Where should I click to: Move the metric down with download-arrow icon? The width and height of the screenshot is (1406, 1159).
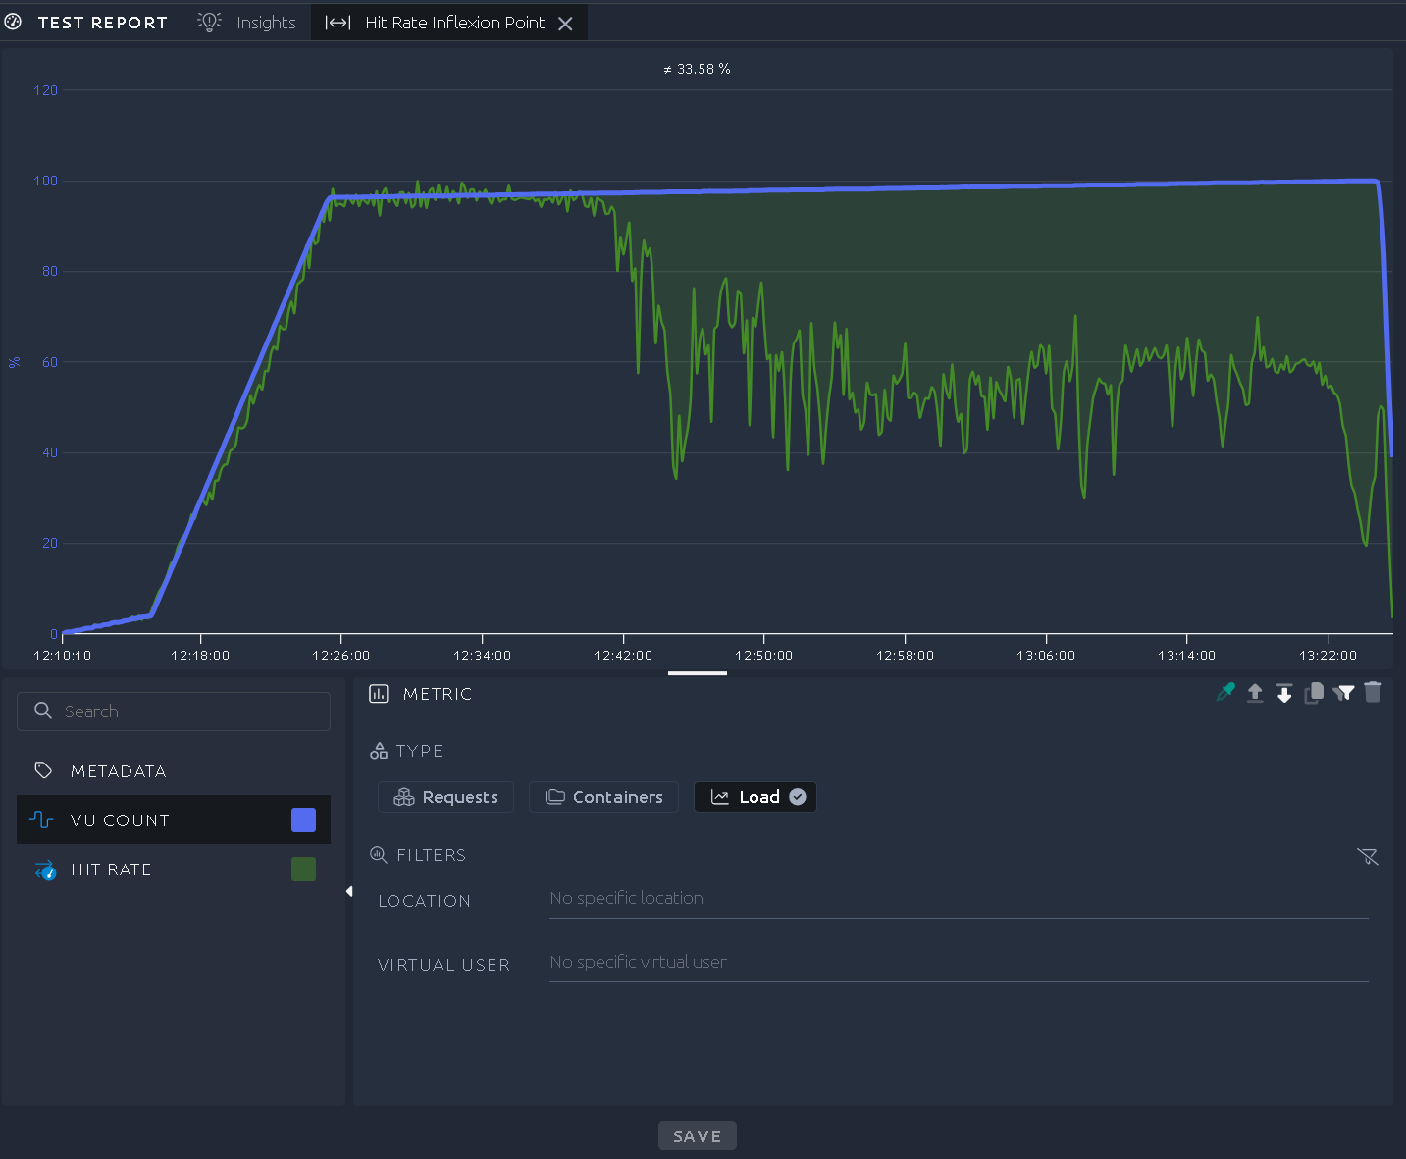pos(1284,694)
